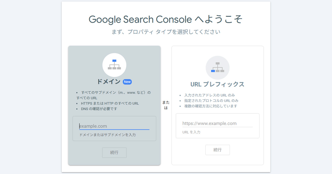Click the まず、プロパティ タイプを選択してください subtitle
Image resolution: width=332 pixels, height=174 pixels.
166,32
